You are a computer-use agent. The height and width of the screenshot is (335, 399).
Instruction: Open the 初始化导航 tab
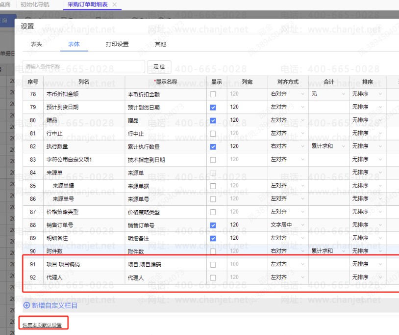pos(35,4)
